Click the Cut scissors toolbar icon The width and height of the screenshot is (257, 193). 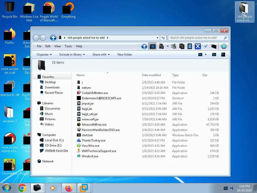[174, 46]
